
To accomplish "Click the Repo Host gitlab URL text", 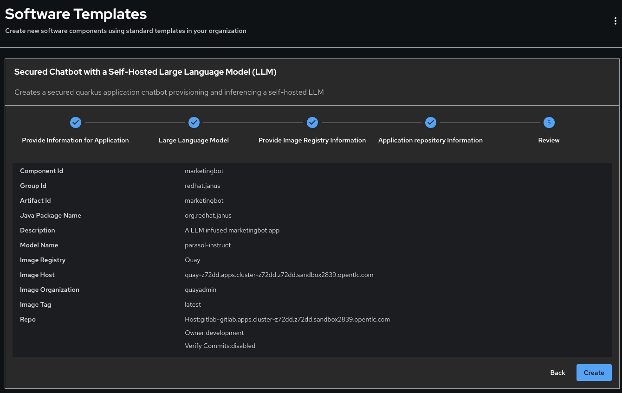I will point(287,319).
